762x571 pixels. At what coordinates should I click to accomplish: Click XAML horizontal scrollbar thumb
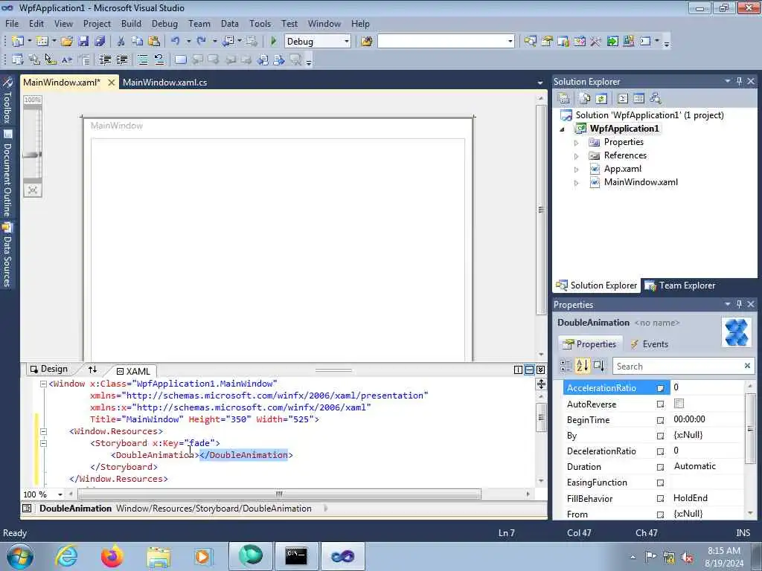[x=279, y=494]
